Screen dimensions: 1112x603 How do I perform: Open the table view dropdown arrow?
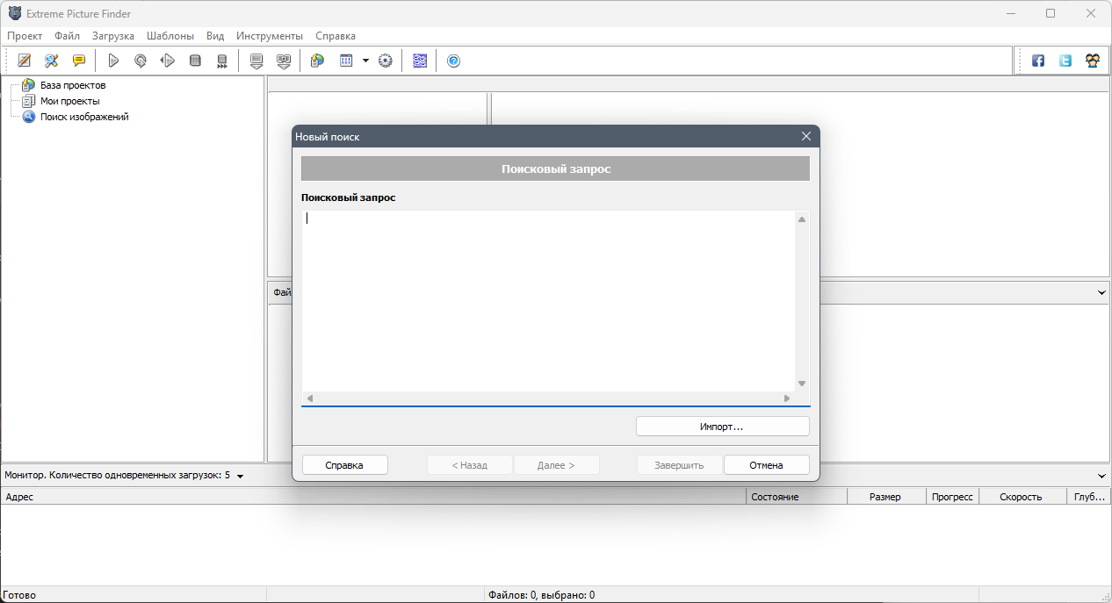pos(365,61)
